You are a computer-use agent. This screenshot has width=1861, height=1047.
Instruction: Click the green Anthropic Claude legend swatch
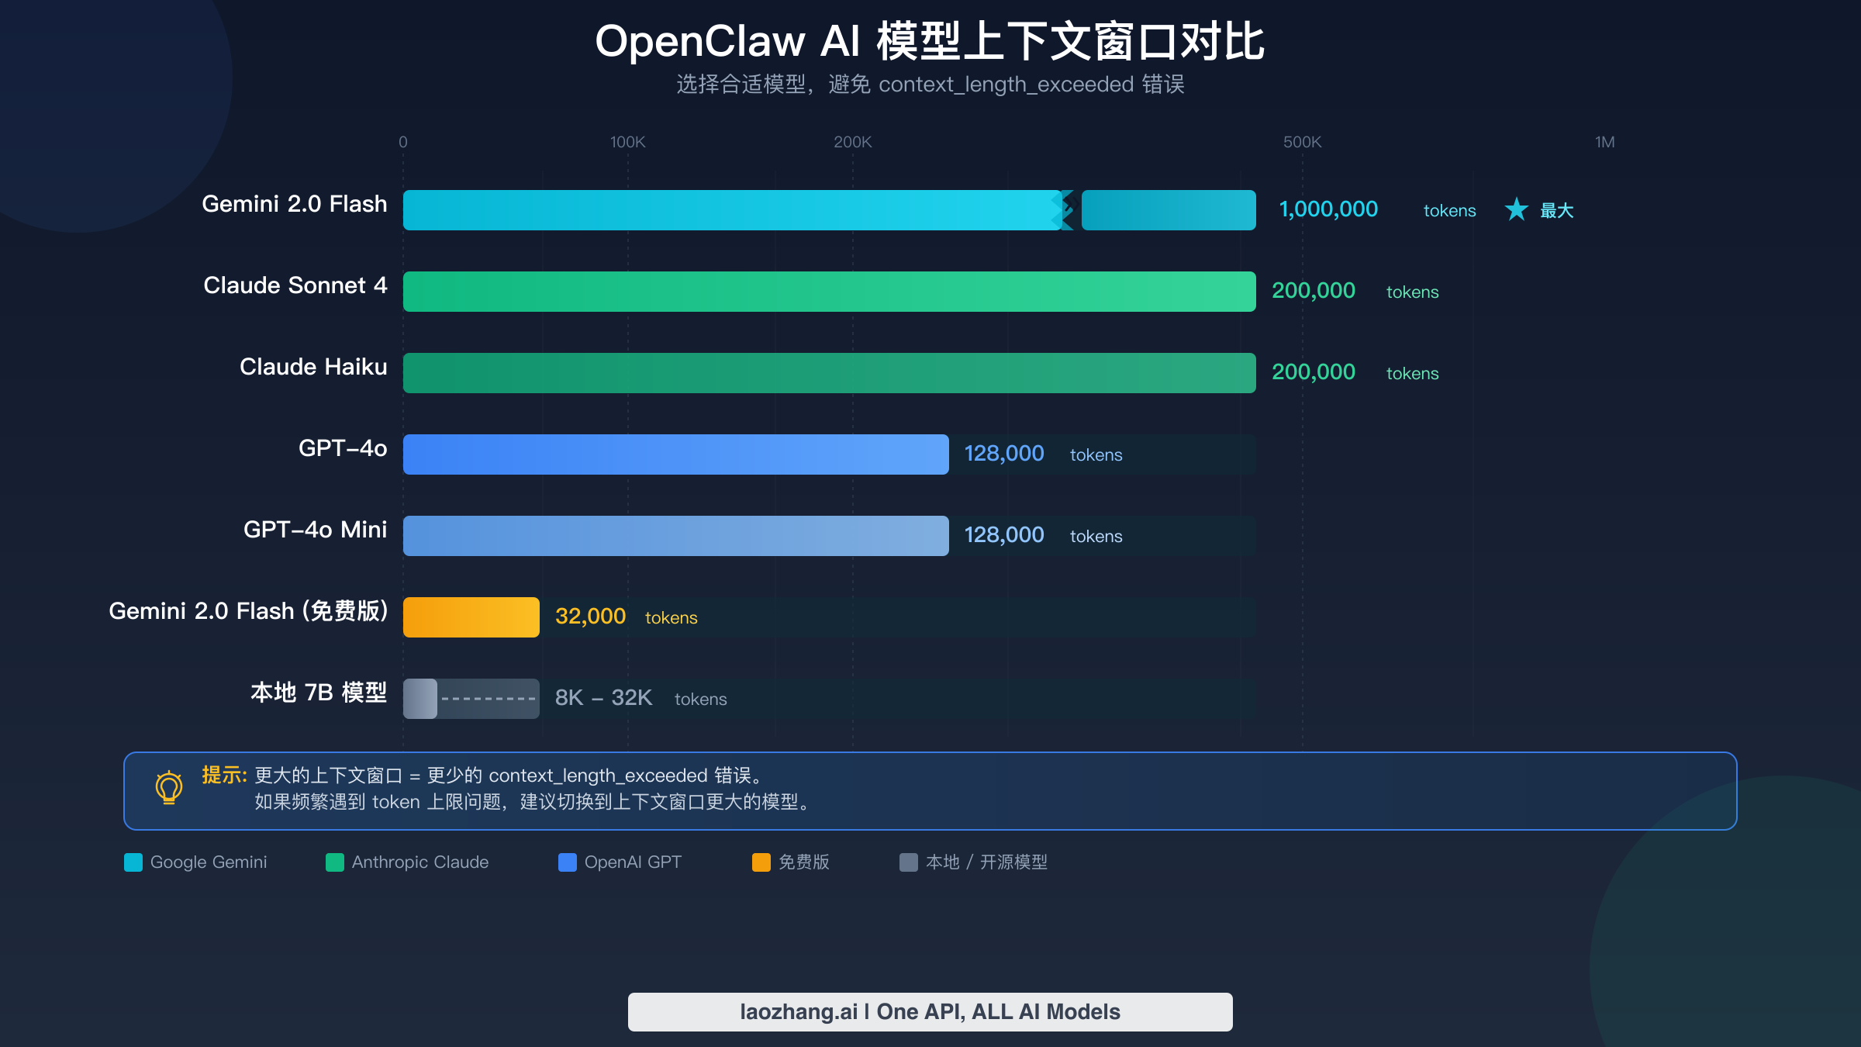click(335, 862)
